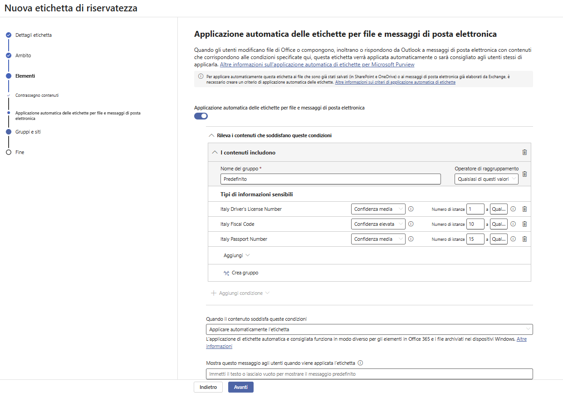The width and height of the screenshot is (563, 393).
Task: Click the Nome del gruppo text field
Action: 331,179
